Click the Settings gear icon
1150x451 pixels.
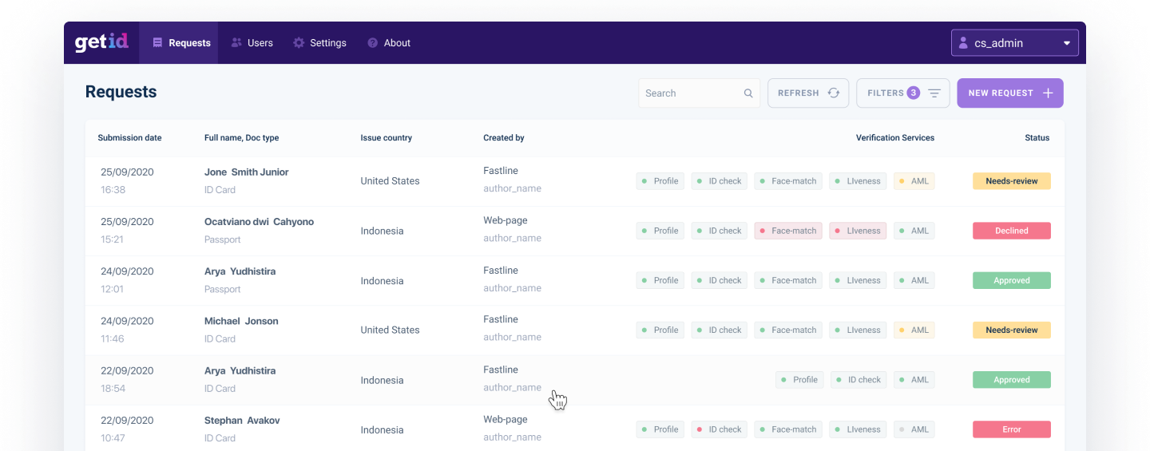coord(299,43)
